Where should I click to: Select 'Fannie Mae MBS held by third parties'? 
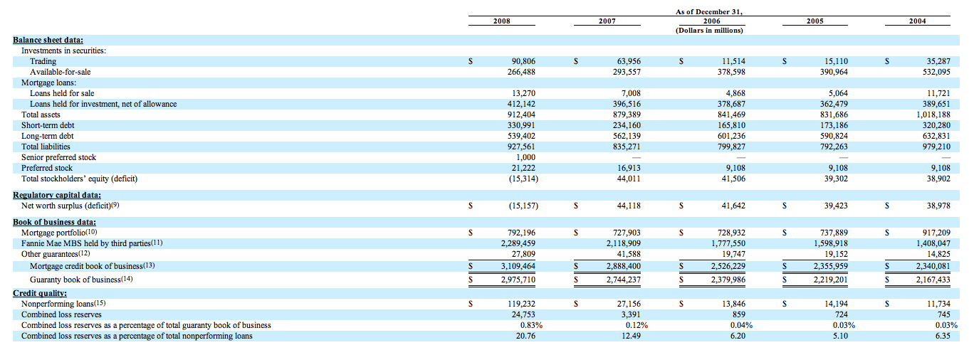(92, 243)
